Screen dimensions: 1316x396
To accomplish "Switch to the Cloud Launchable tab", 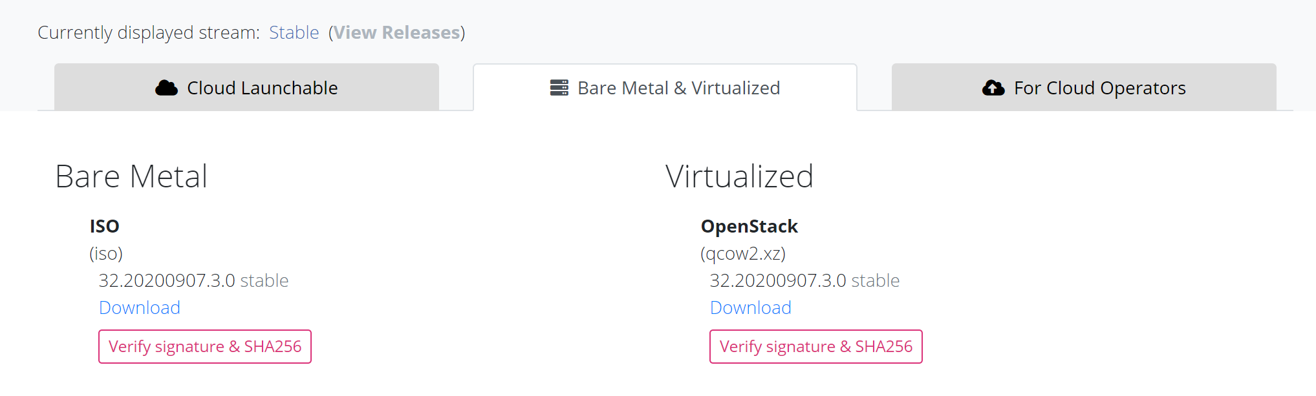I will (247, 87).
